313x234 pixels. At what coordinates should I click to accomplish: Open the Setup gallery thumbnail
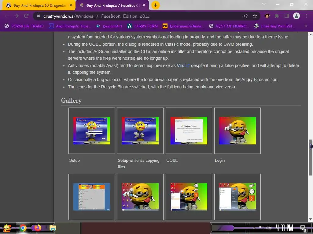coord(92,131)
